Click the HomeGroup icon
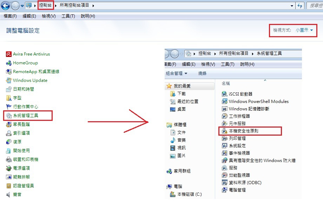The width and height of the screenshot is (323, 201). pyautogui.click(x=9, y=63)
